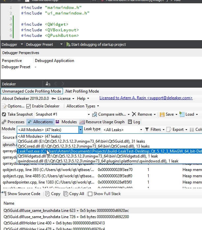Switch to the Processes tab
This screenshot has width=202, height=230.
point(13,122)
